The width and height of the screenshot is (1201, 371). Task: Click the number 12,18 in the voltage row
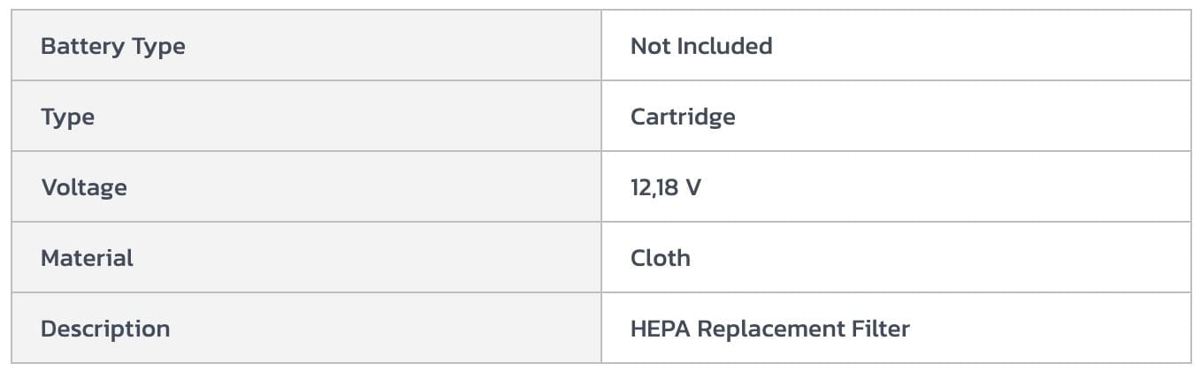tap(654, 187)
